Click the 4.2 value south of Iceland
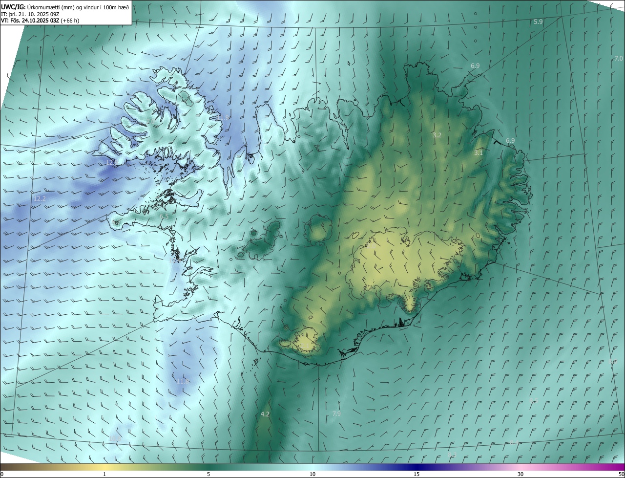This screenshot has width=625, height=478. point(265,414)
